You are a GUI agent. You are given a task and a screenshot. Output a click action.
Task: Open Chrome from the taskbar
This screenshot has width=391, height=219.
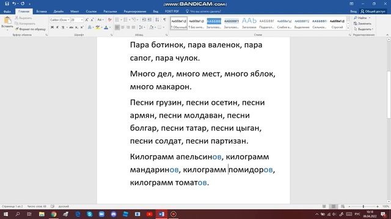point(54,214)
